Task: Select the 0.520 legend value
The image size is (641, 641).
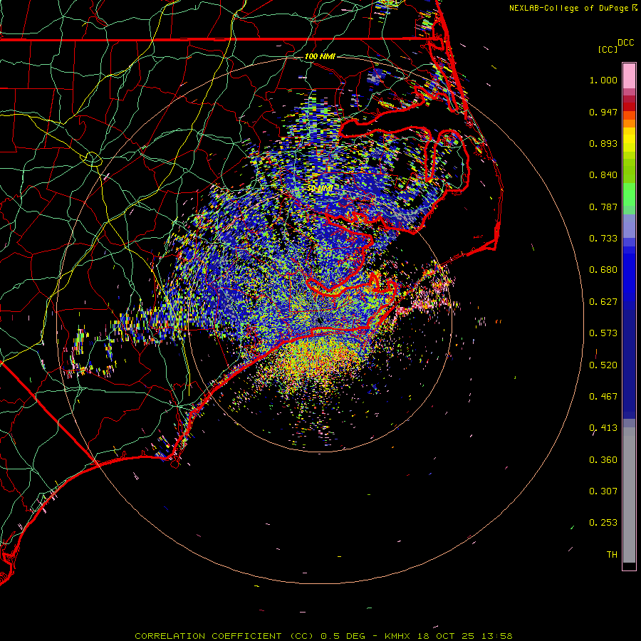Action: click(x=603, y=365)
